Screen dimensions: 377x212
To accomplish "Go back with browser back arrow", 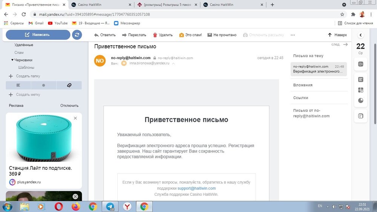I will (x=6, y=14).
